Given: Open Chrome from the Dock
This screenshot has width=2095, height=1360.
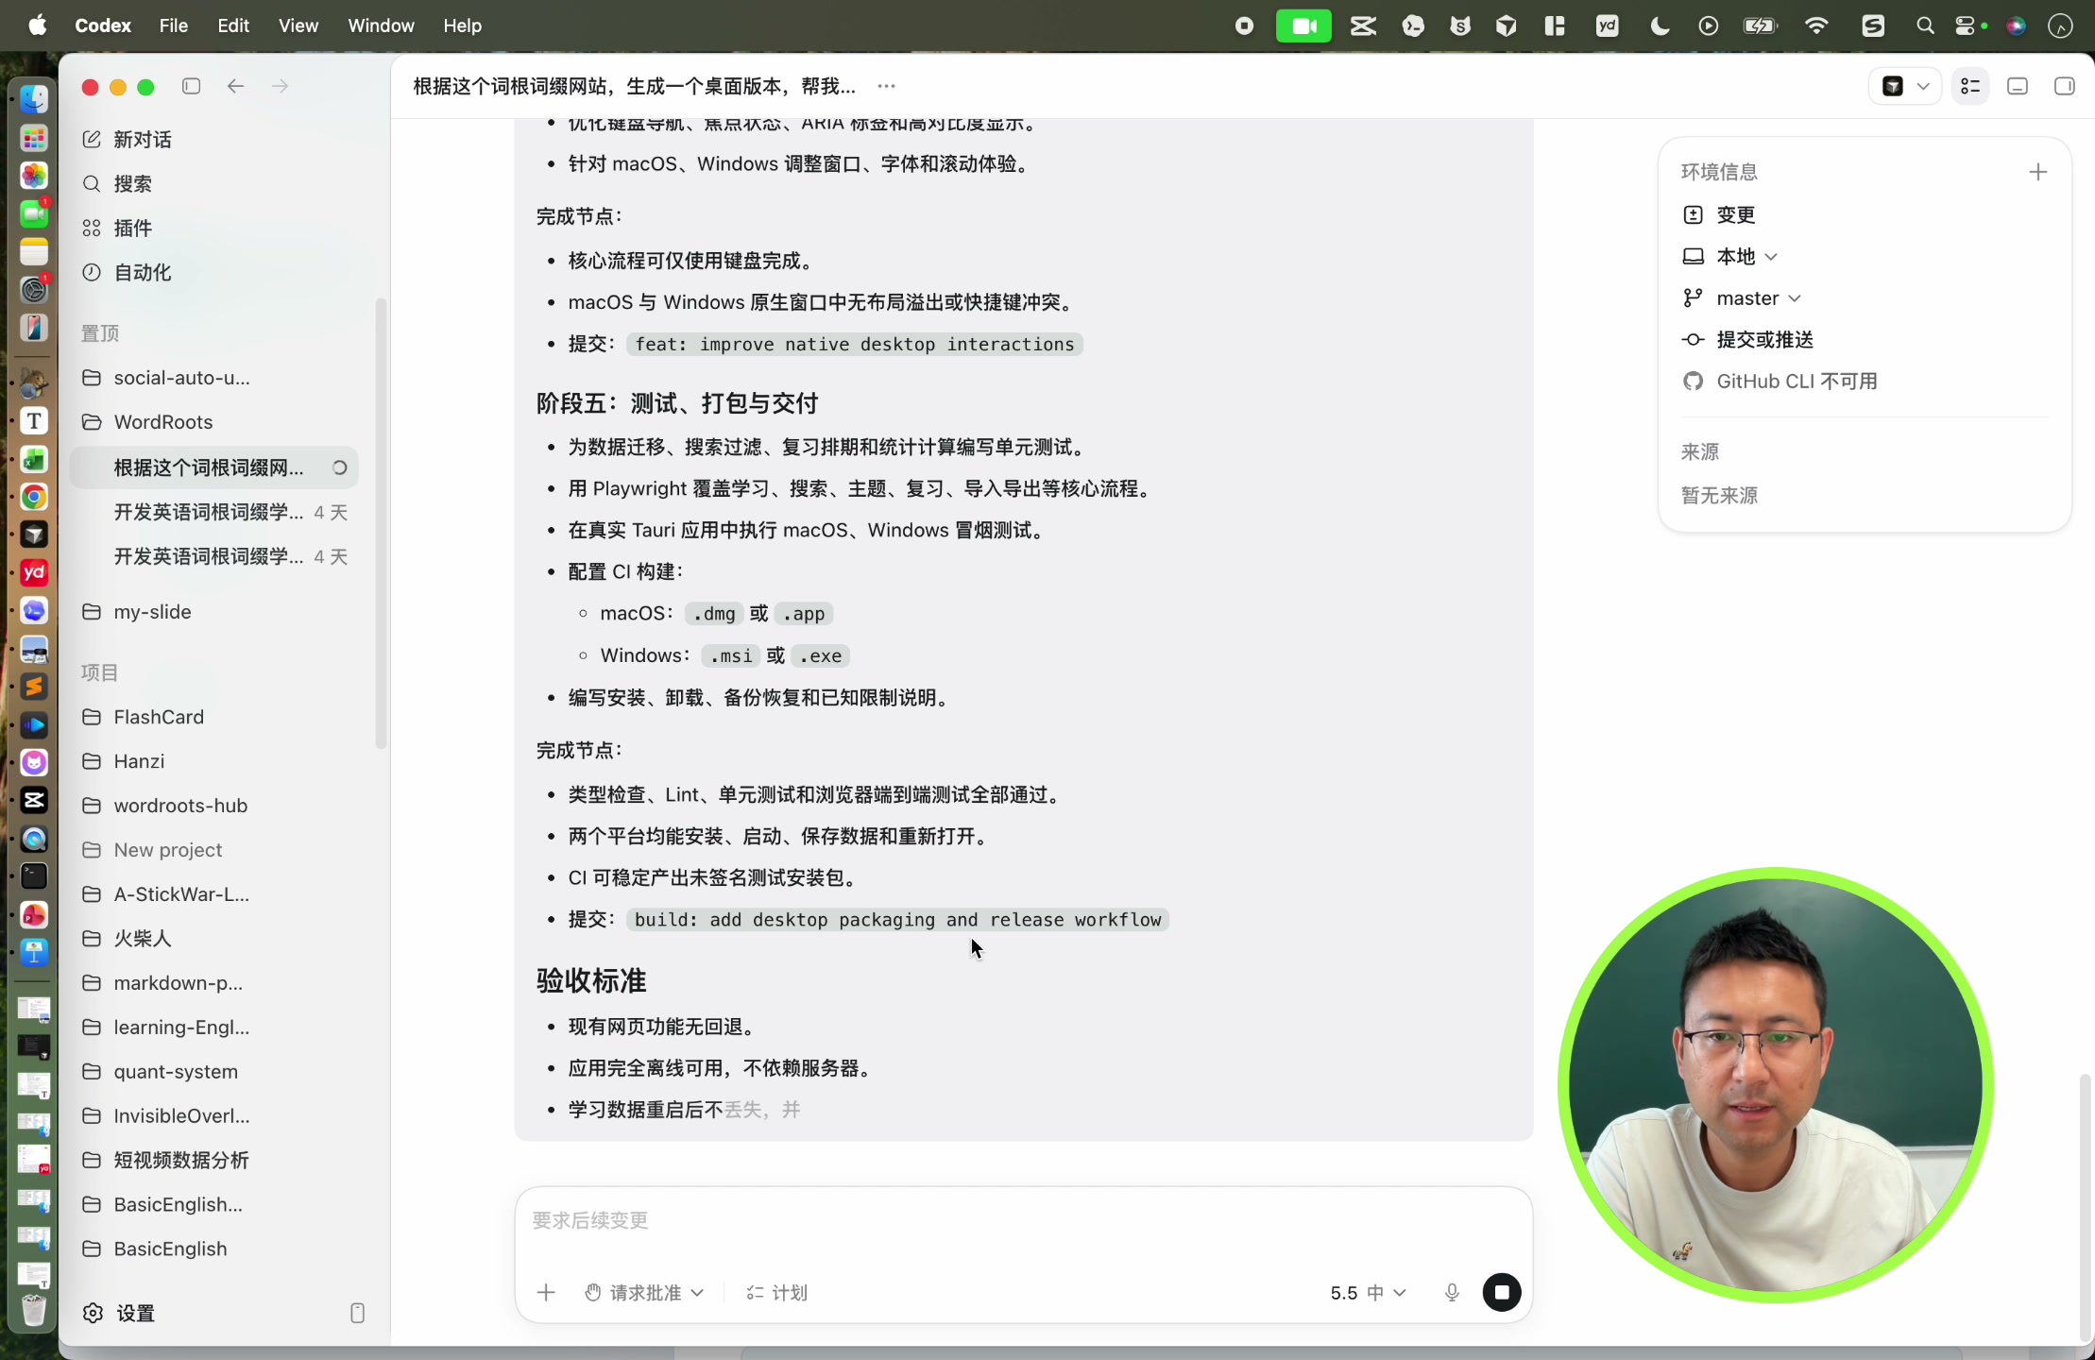Looking at the screenshot, I should [34, 497].
